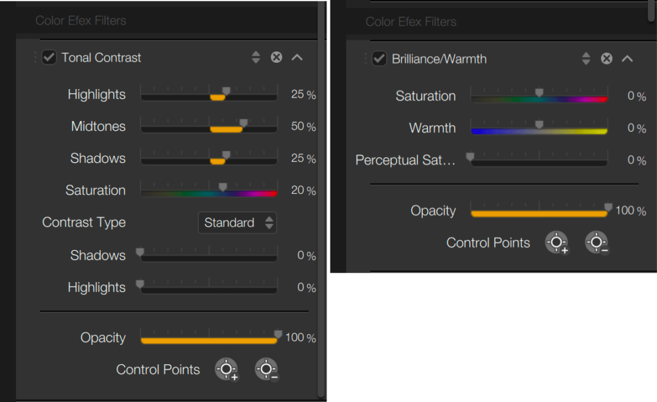The image size is (657, 402).
Task: Collapse the Brilliance/Warmth panel chevron
Action: 627,59
